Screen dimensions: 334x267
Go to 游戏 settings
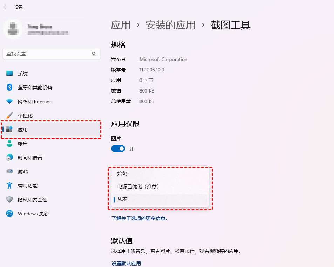click(51, 172)
